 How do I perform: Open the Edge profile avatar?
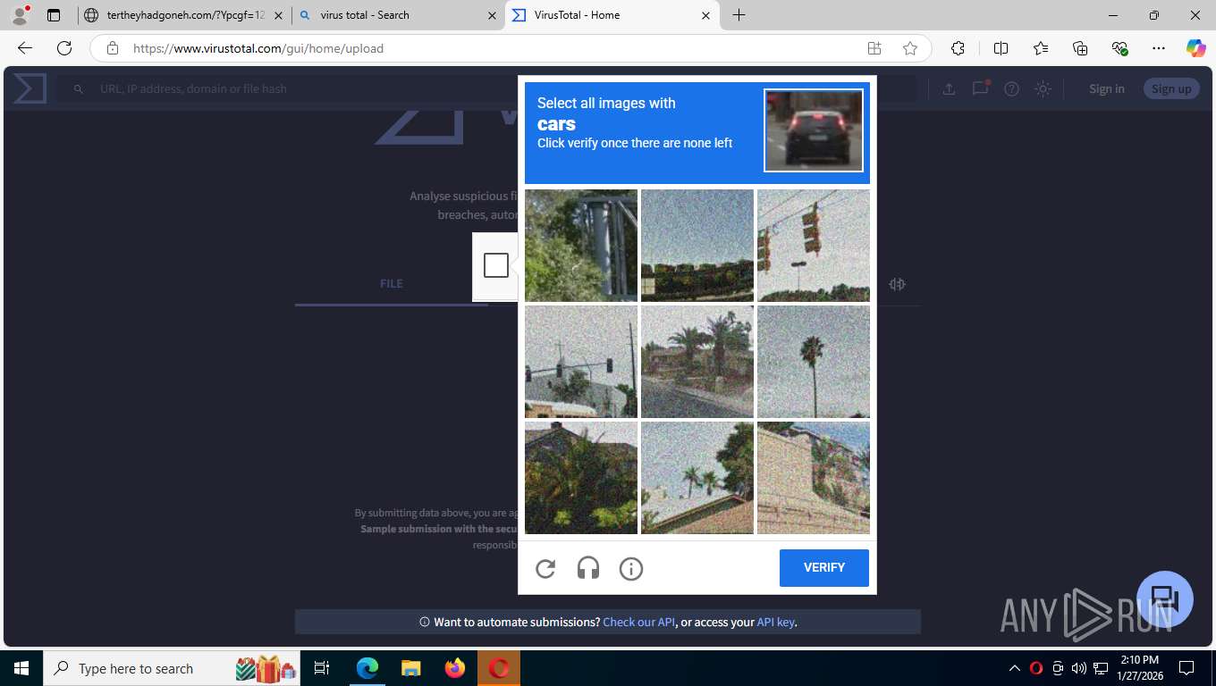point(20,15)
